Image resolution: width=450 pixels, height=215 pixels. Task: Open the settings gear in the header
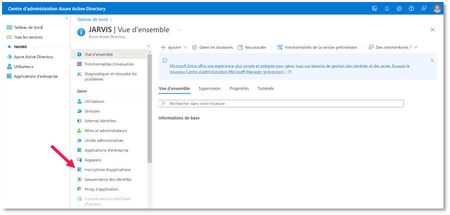399,8
